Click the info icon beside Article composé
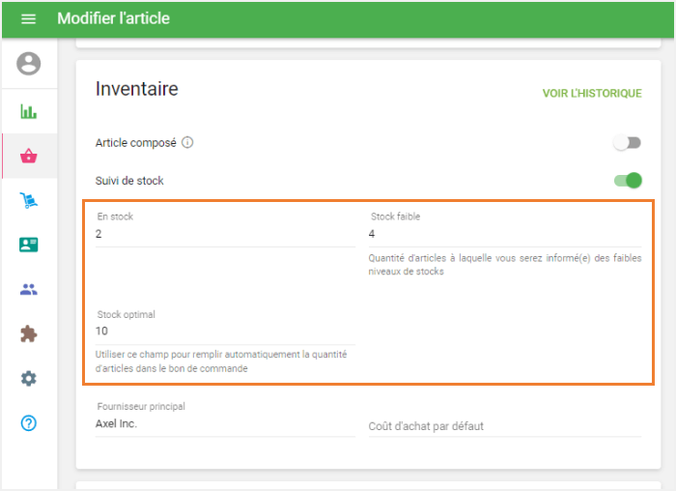 pyautogui.click(x=187, y=143)
